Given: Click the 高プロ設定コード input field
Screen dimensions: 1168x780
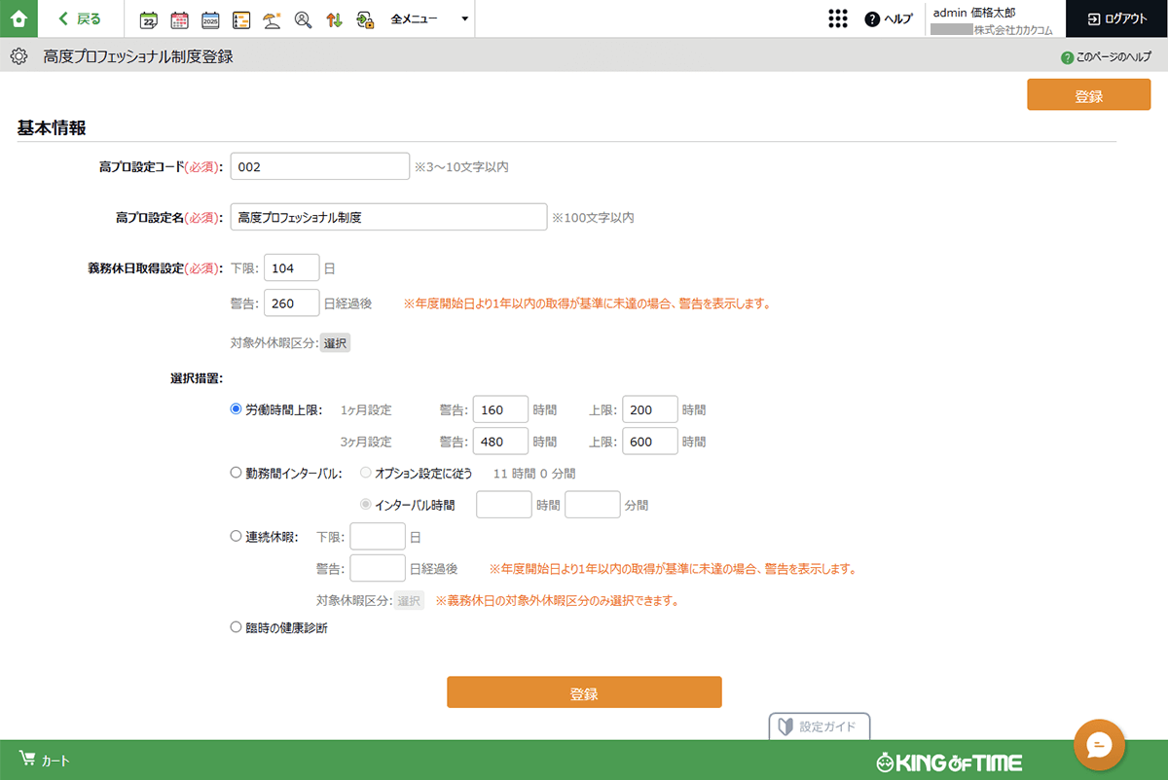Looking at the screenshot, I should [320, 166].
